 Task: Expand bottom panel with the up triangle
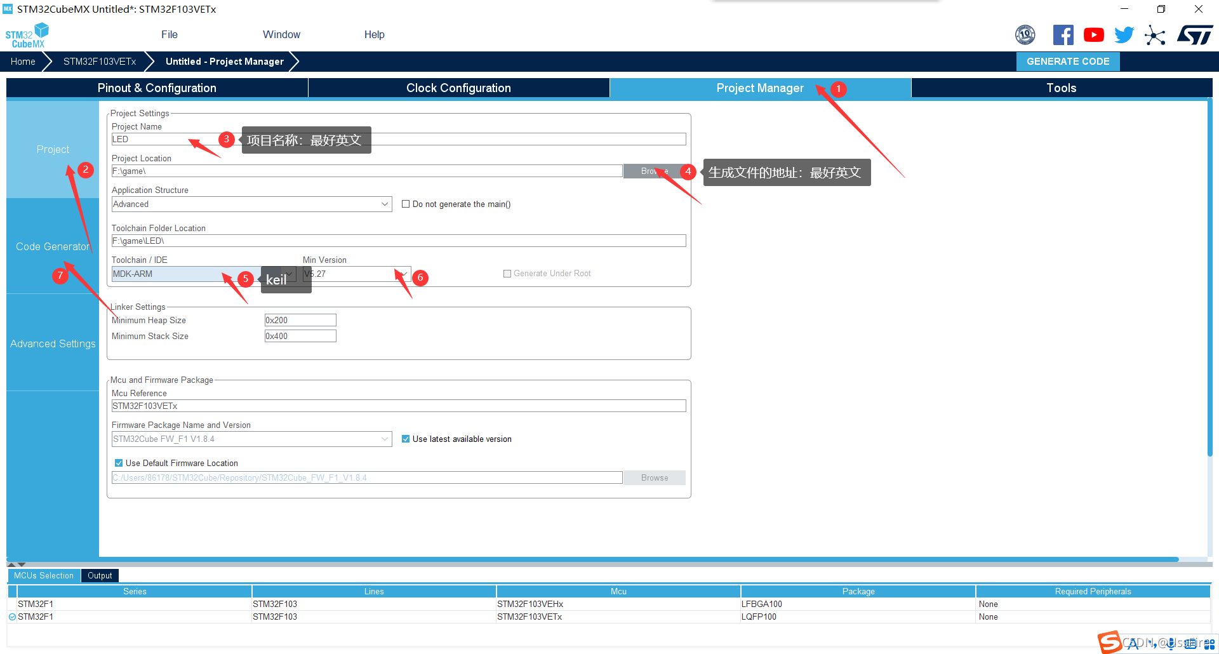[x=11, y=564]
